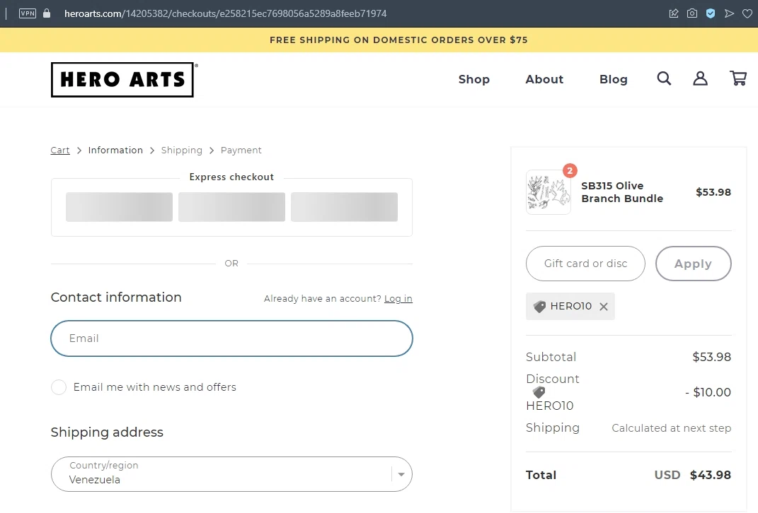
Task: Click the quantity badge showing 2
Action: (x=570, y=170)
